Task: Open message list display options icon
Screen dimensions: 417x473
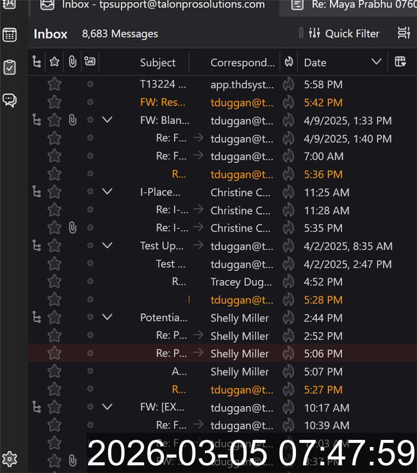Action: (404, 33)
